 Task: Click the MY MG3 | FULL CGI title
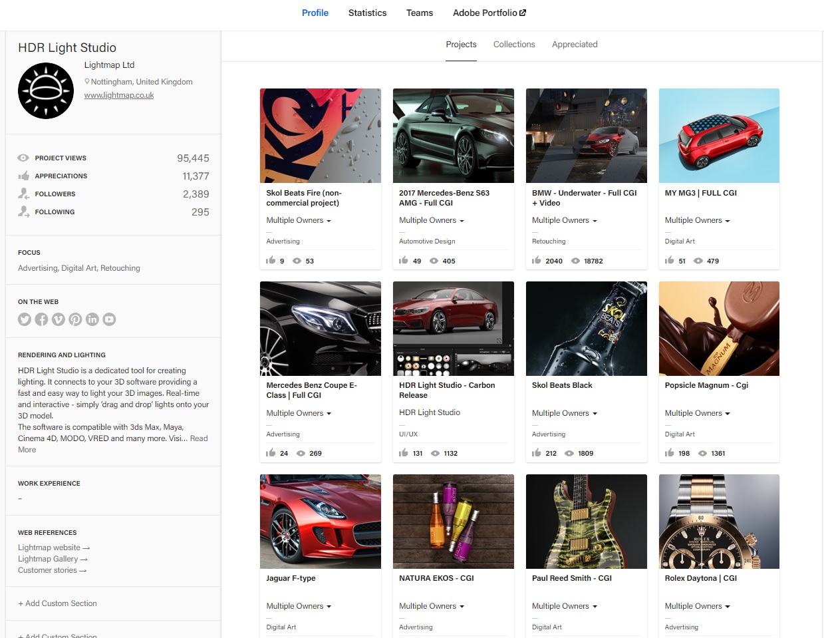coord(701,193)
